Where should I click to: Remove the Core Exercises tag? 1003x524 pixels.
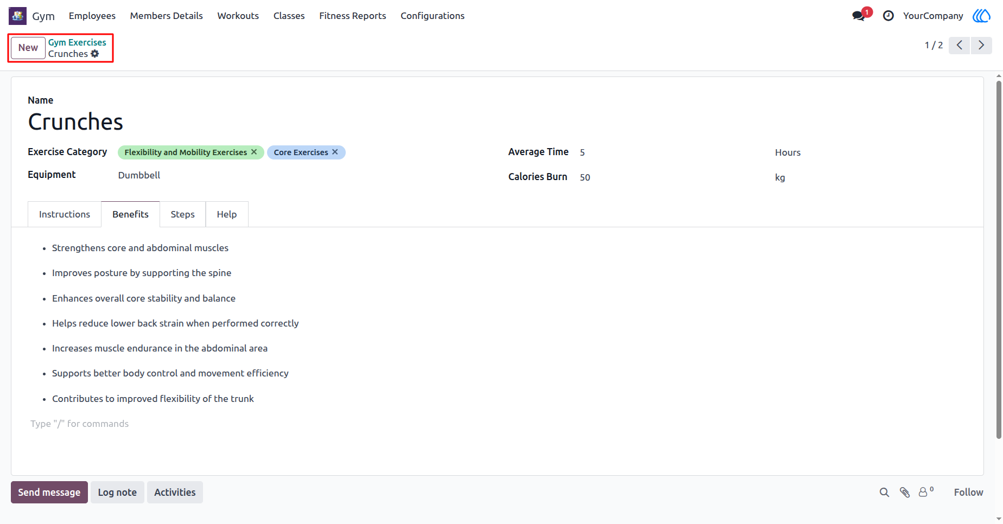[335, 152]
